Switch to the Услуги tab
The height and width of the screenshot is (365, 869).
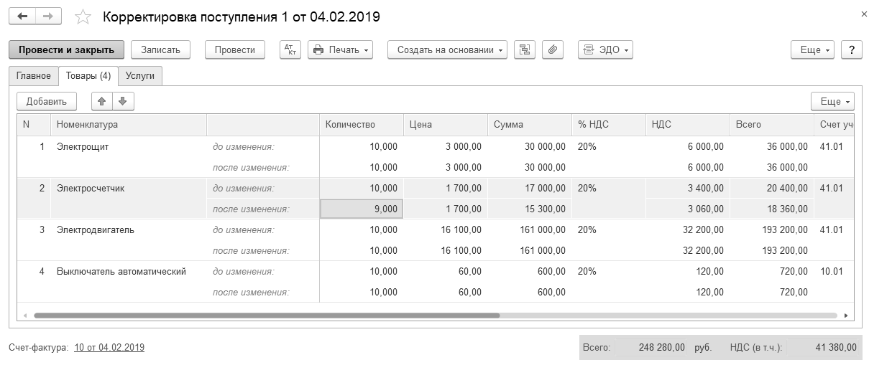pos(140,75)
